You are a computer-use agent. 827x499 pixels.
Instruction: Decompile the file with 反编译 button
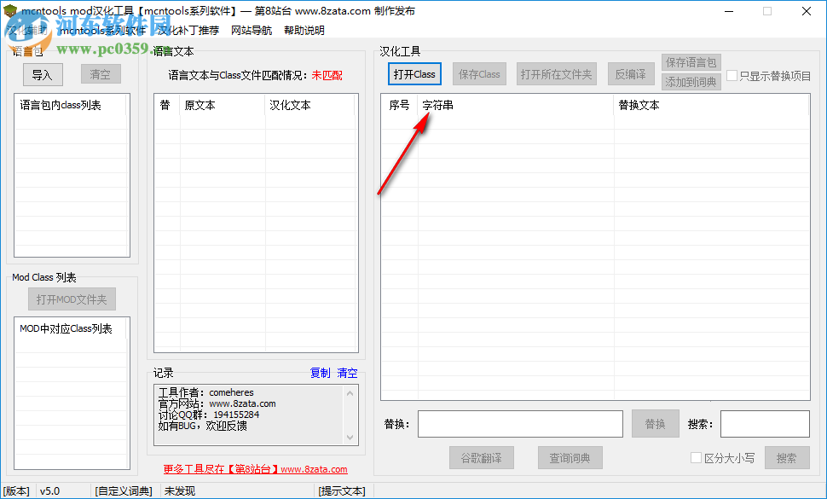pos(631,74)
